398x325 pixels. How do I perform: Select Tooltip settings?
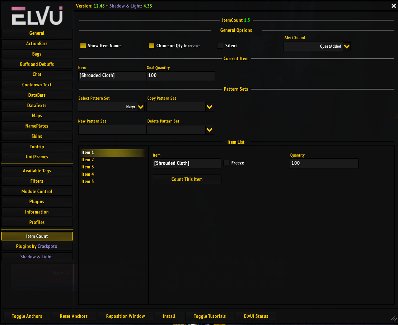click(37, 147)
